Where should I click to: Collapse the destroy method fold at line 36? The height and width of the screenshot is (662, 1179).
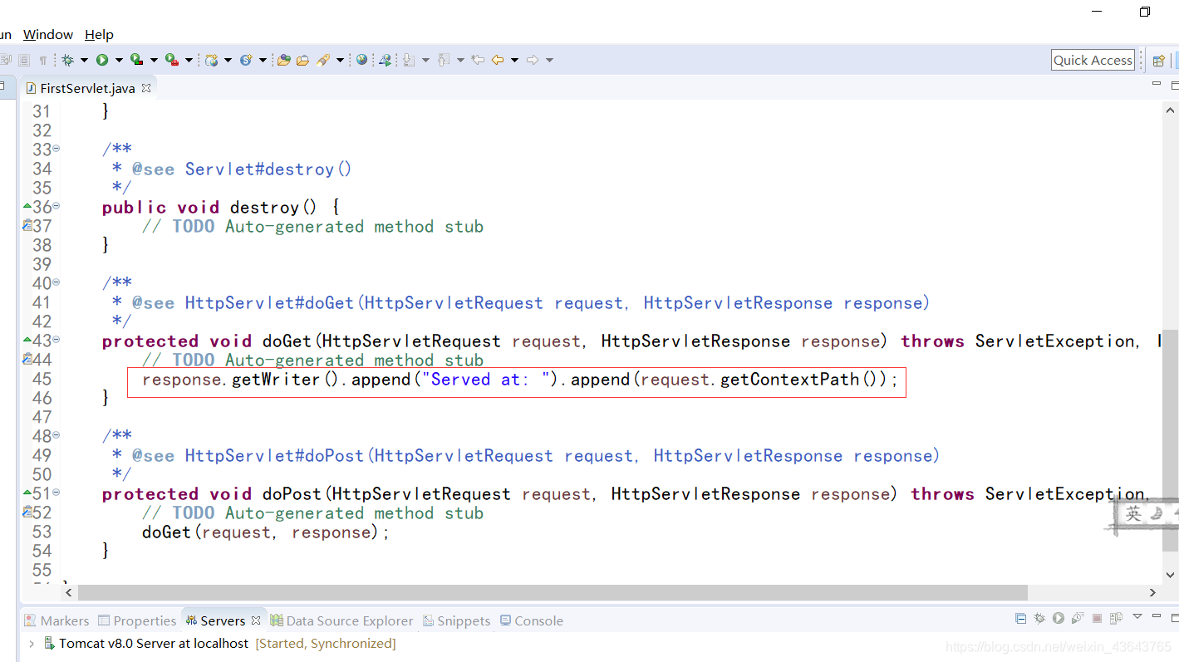click(x=56, y=207)
